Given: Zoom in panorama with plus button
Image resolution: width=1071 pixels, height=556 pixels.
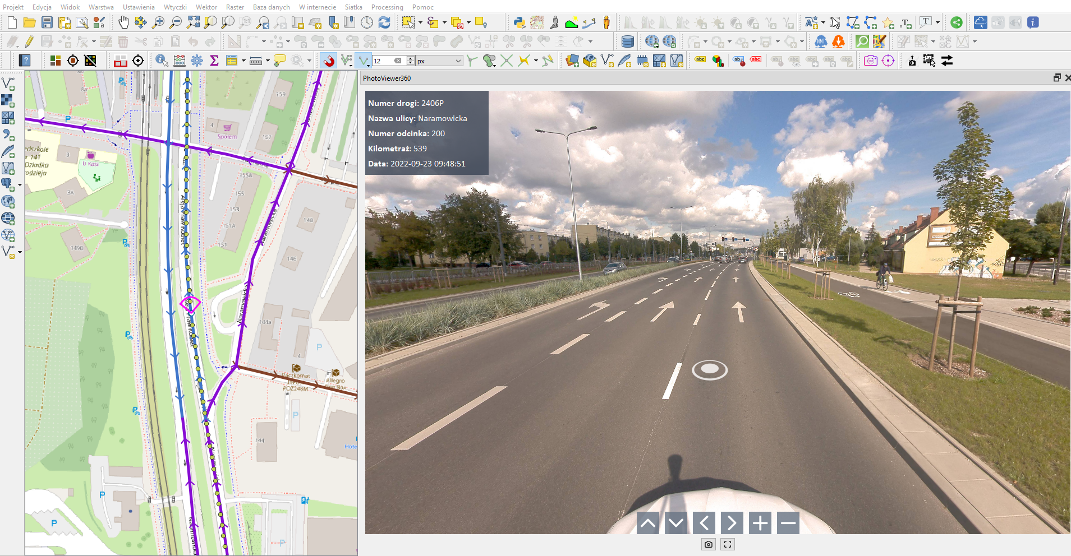Looking at the screenshot, I should [x=760, y=523].
